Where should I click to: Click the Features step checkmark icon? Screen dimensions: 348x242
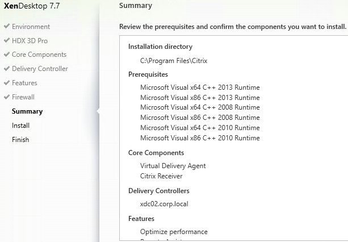coord(7,82)
